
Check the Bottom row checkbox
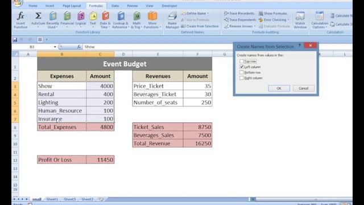click(241, 72)
